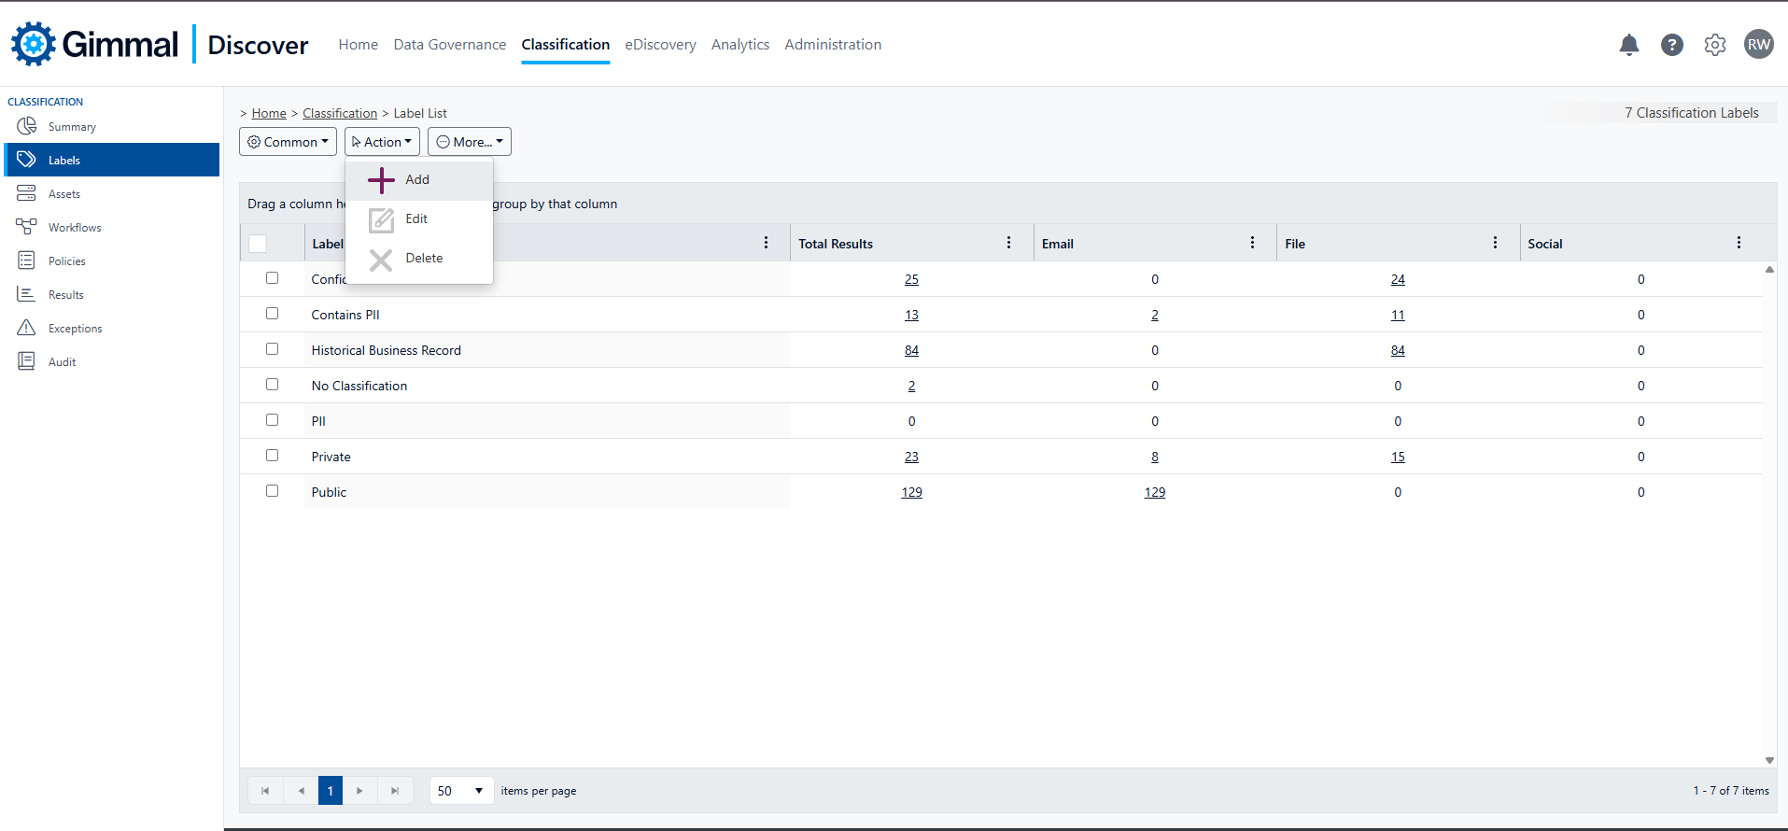Open the More... dropdown
Image resolution: width=1788 pixels, height=831 pixels.
(469, 142)
